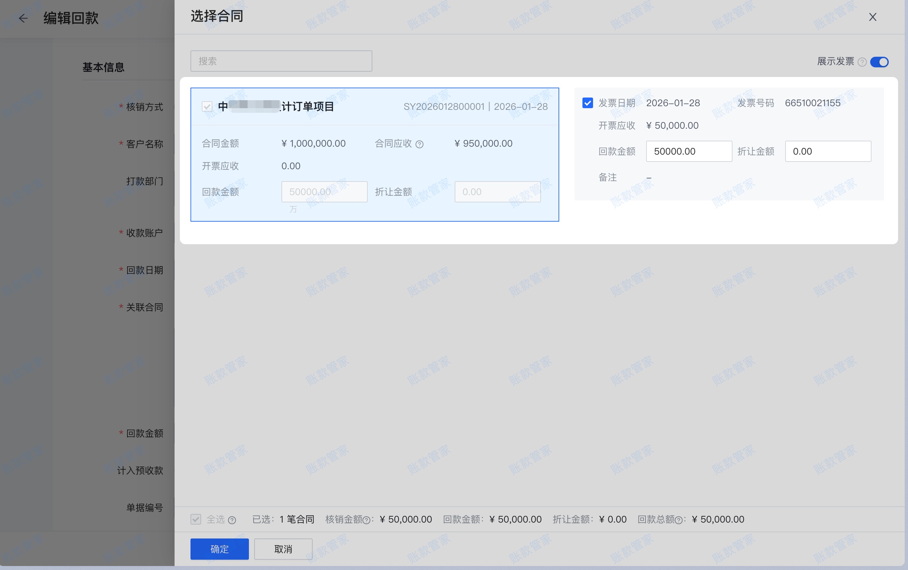This screenshot has height=570, width=908.
Task: Click the contract amount ¥ 1,000,000.00
Action: [x=313, y=143]
